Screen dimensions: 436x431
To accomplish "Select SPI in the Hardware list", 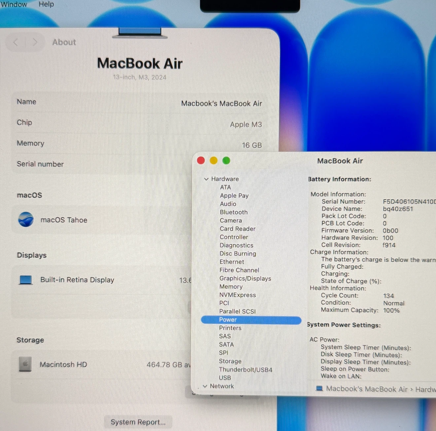I will point(224,353).
